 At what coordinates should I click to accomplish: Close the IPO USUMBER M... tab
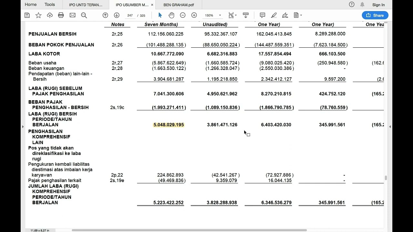click(152, 5)
